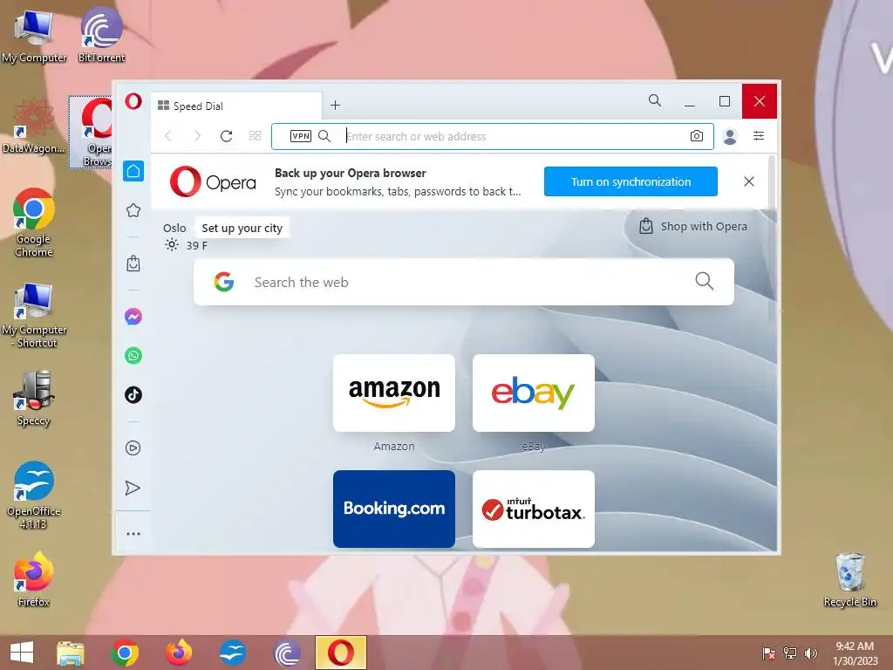893x670 pixels.
Task: Open OpenOffice from the taskbar
Action: pos(233,653)
